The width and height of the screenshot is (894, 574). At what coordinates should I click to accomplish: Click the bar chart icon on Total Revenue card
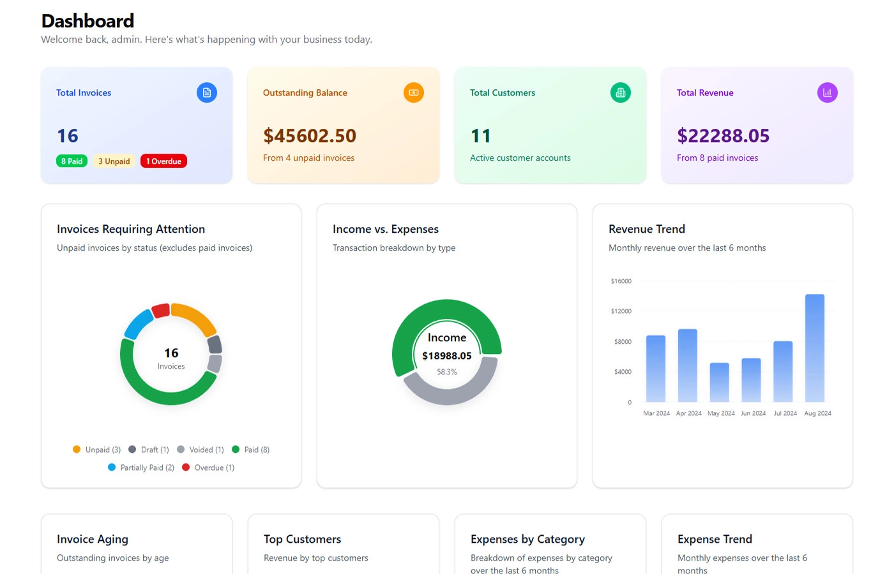[x=827, y=92]
